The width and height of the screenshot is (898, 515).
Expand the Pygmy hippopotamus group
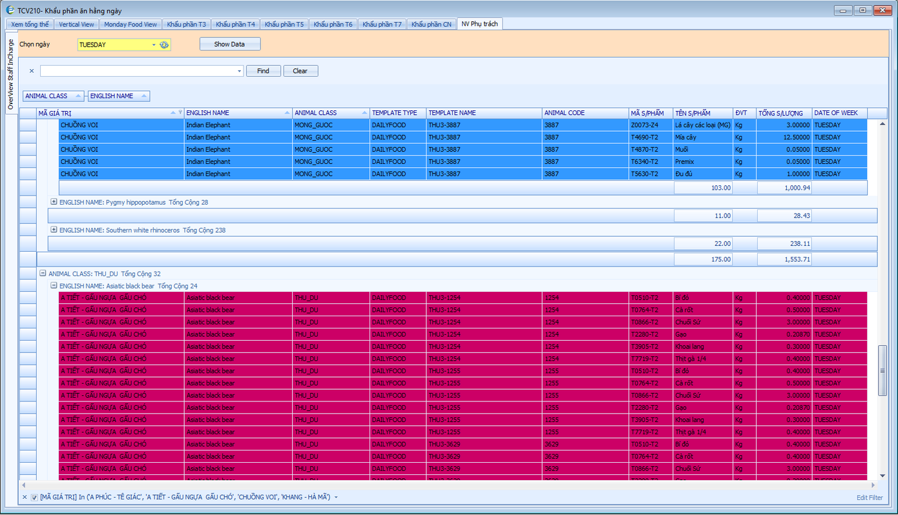click(x=54, y=202)
